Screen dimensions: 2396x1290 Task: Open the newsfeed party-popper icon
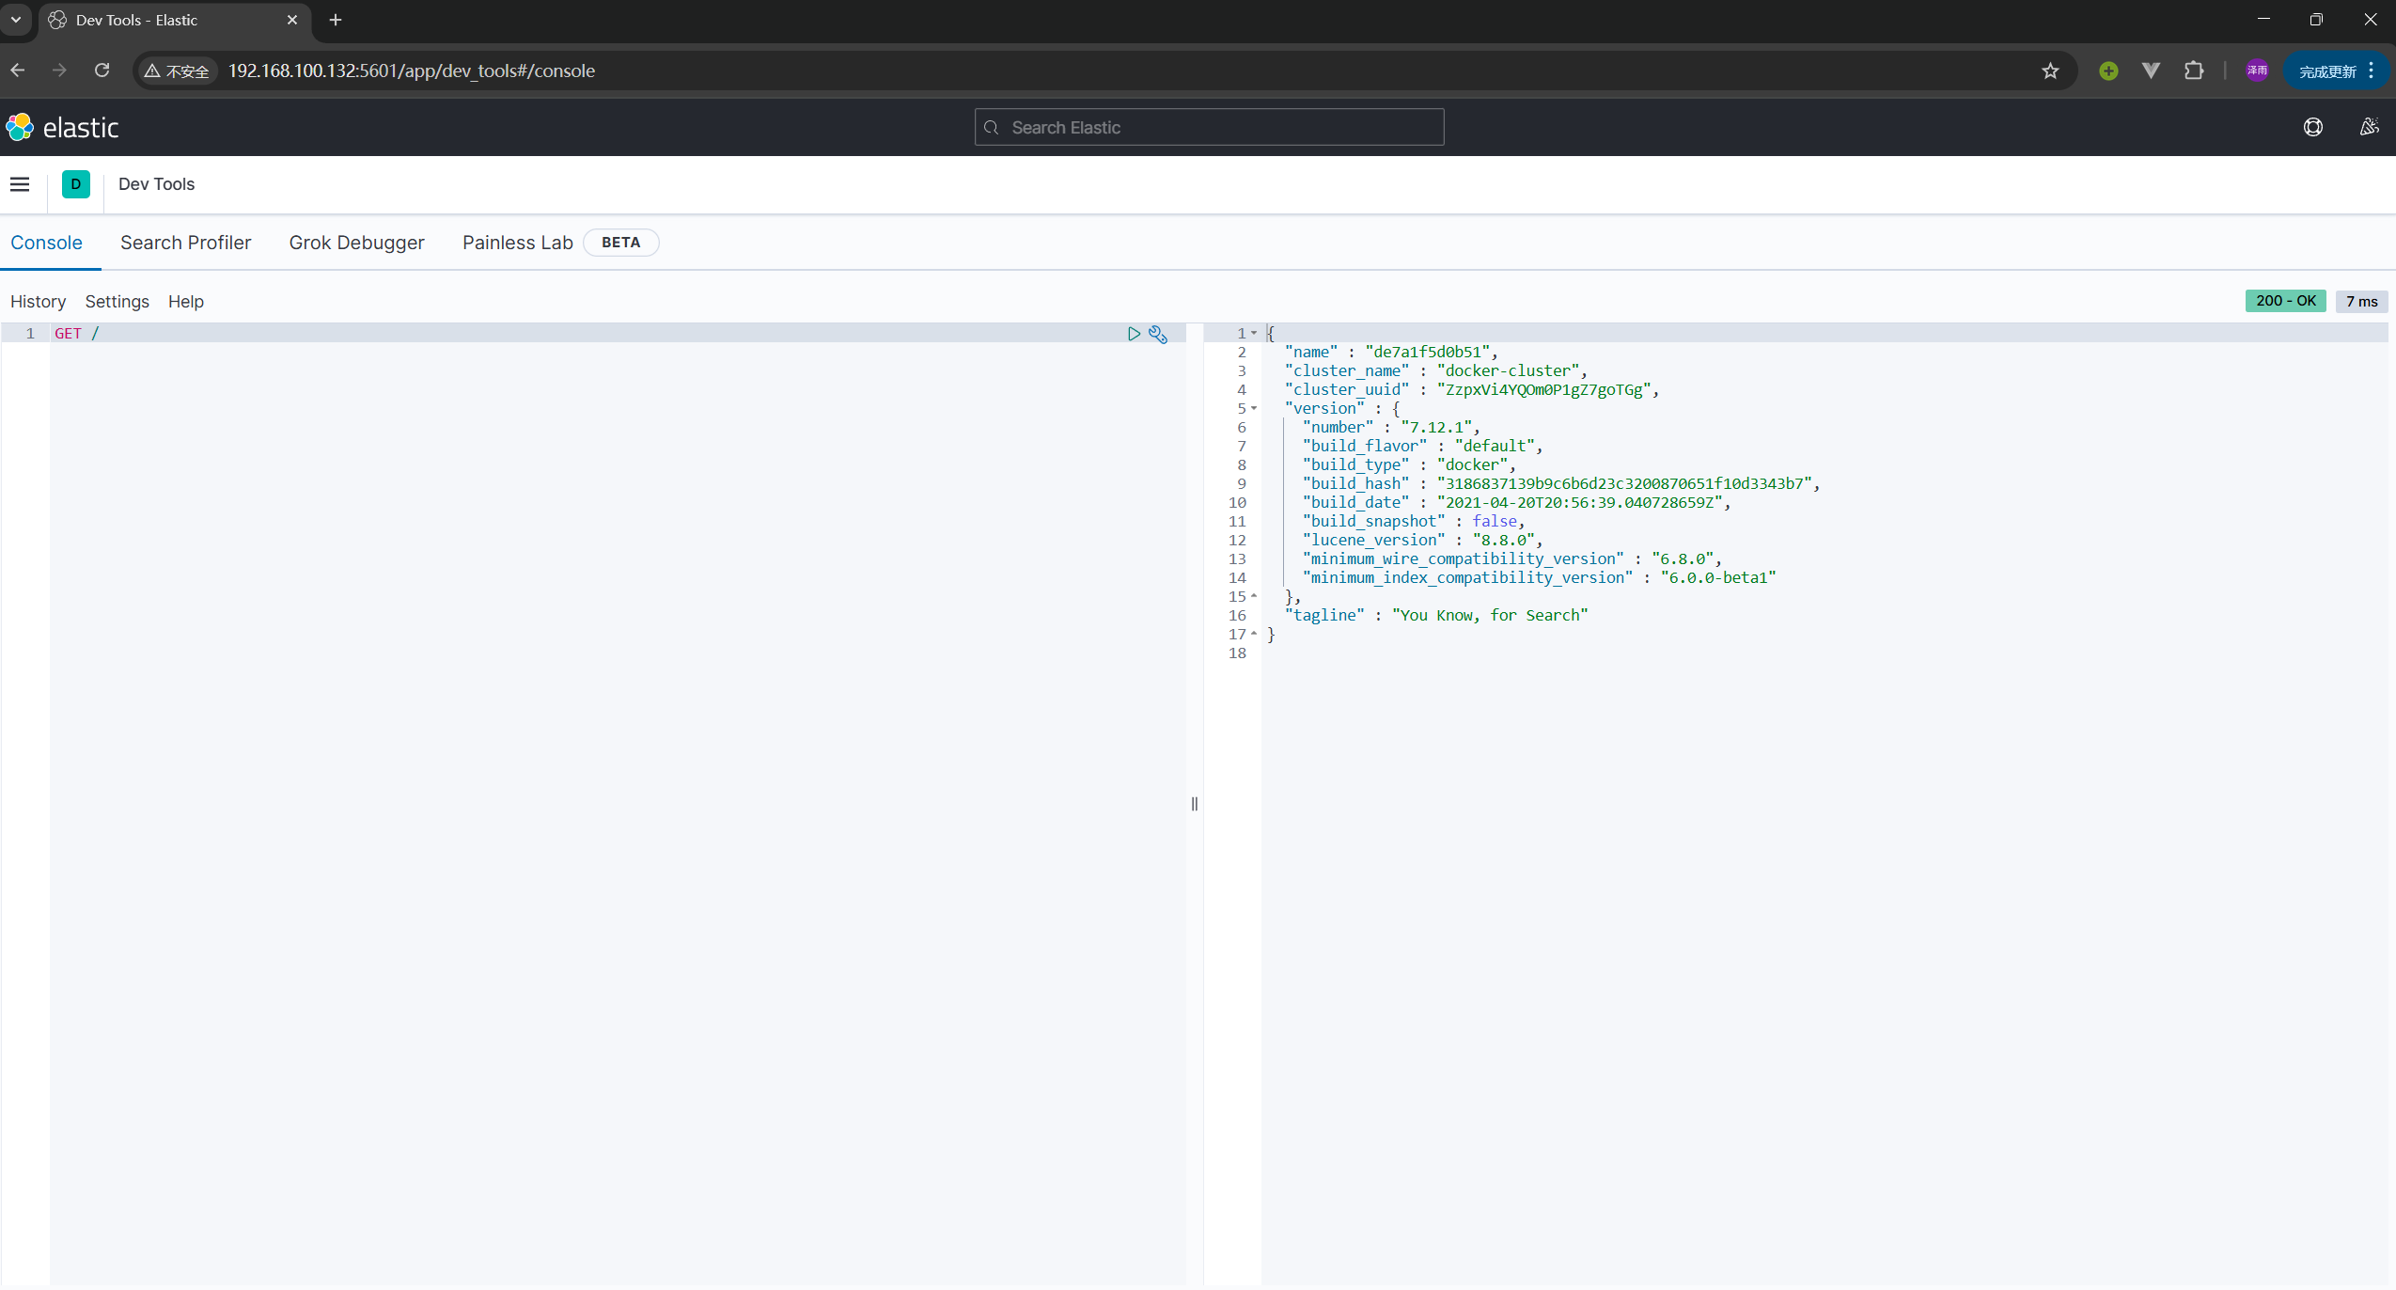point(2368,126)
